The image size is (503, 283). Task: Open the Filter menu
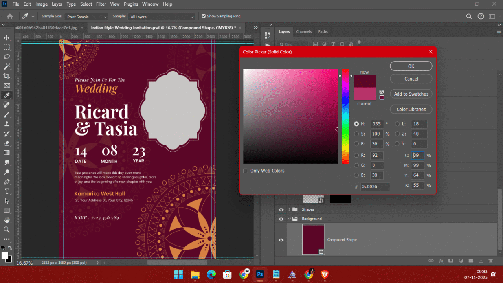coord(101,4)
